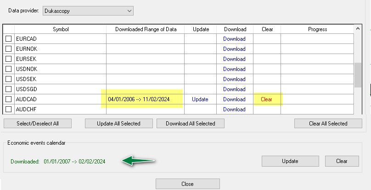Tick the USDSGD checkbox
Screen dimensions: 371x190
pos(9,89)
